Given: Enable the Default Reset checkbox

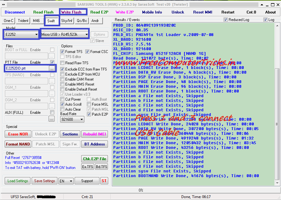Looking at the screenshot, I should pos(62,89).
